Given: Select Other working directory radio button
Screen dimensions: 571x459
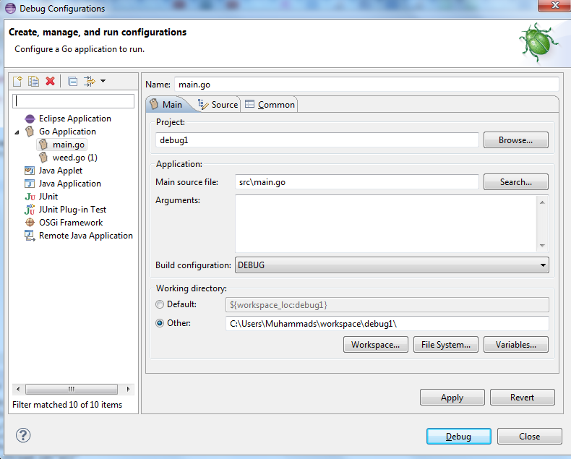Looking at the screenshot, I should [160, 323].
